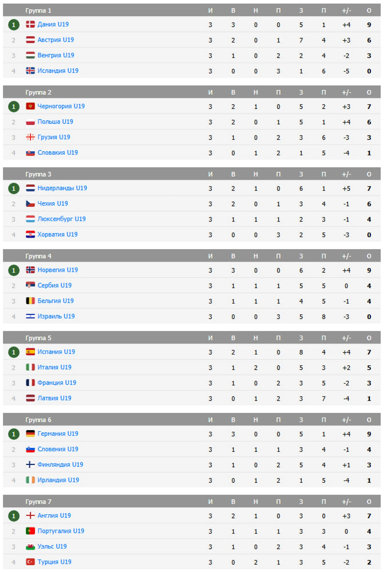The width and height of the screenshot is (384, 572).
Task: Open the Австрия U19 team link
Action: pos(55,40)
